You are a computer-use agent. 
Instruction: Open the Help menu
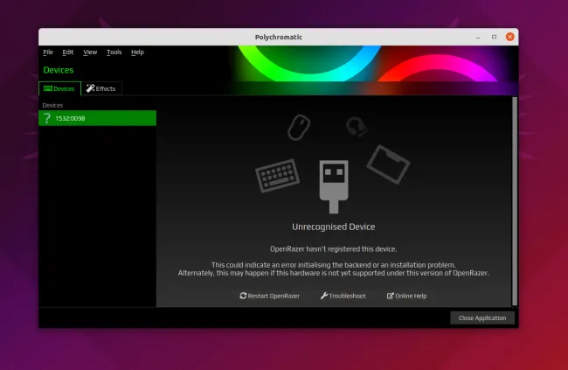tap(137, 52)
